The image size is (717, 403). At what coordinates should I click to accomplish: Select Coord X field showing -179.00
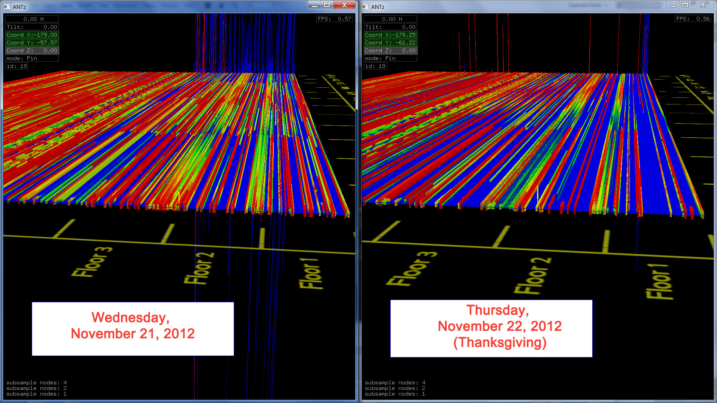[x=32, y=35]
